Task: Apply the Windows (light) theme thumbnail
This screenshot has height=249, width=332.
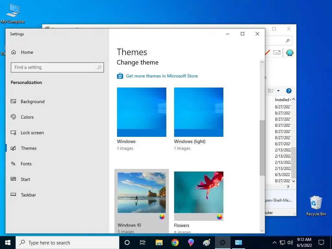Action: point(199,112)
